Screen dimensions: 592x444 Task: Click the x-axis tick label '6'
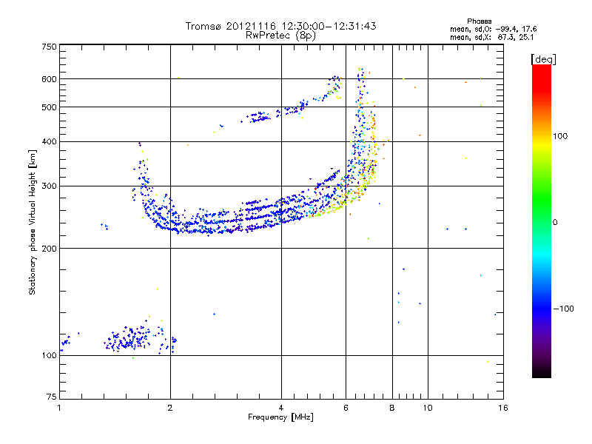[x=346, y=408]
